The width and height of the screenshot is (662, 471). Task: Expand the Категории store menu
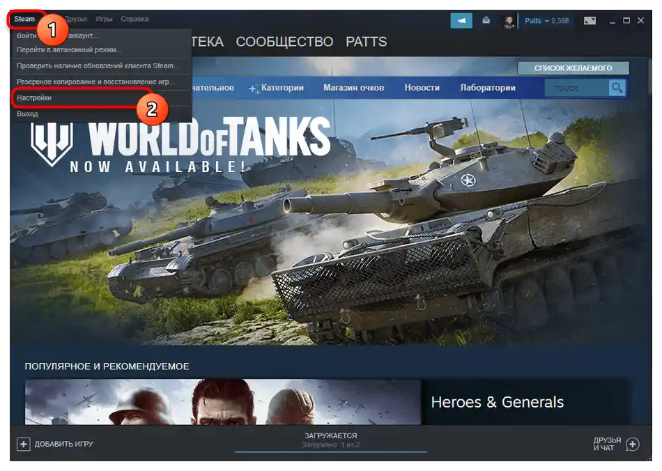pyautogui.click(x=277, y=88)
